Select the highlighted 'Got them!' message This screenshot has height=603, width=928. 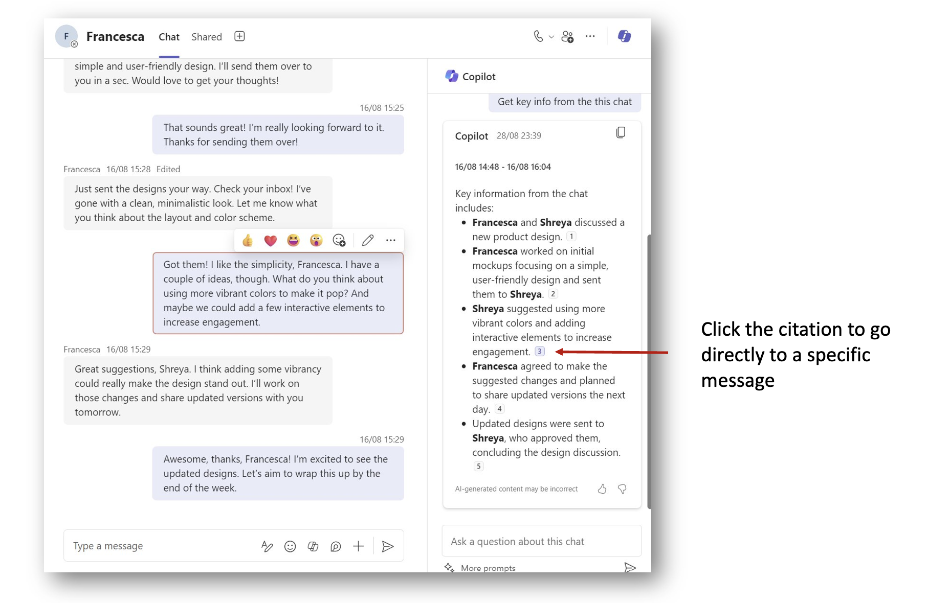click(278, 293)
